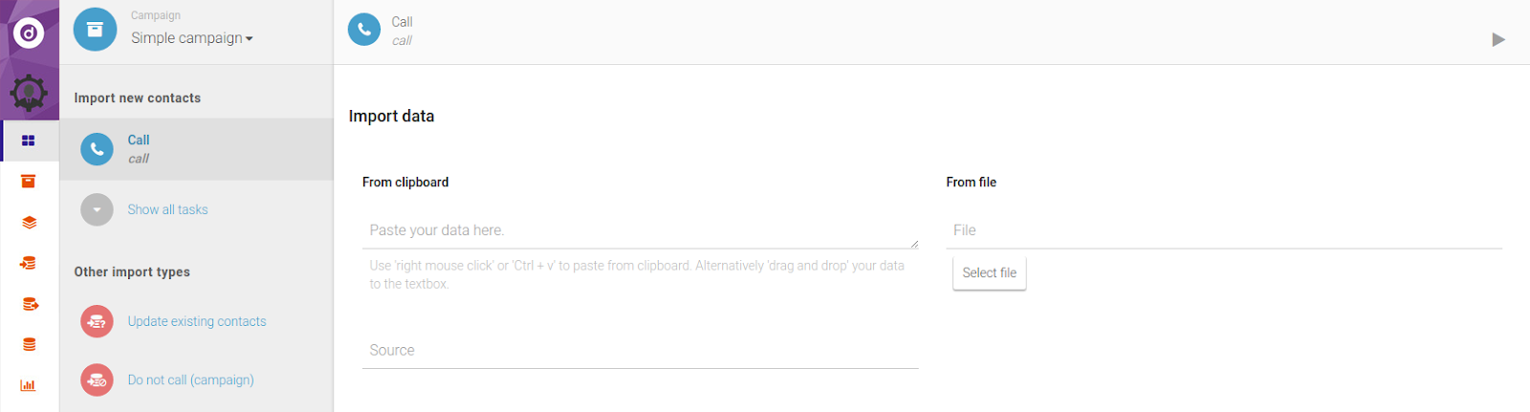1530x412 pixels.
Task: Click into the Source input field
Action: tap(639, 350)
